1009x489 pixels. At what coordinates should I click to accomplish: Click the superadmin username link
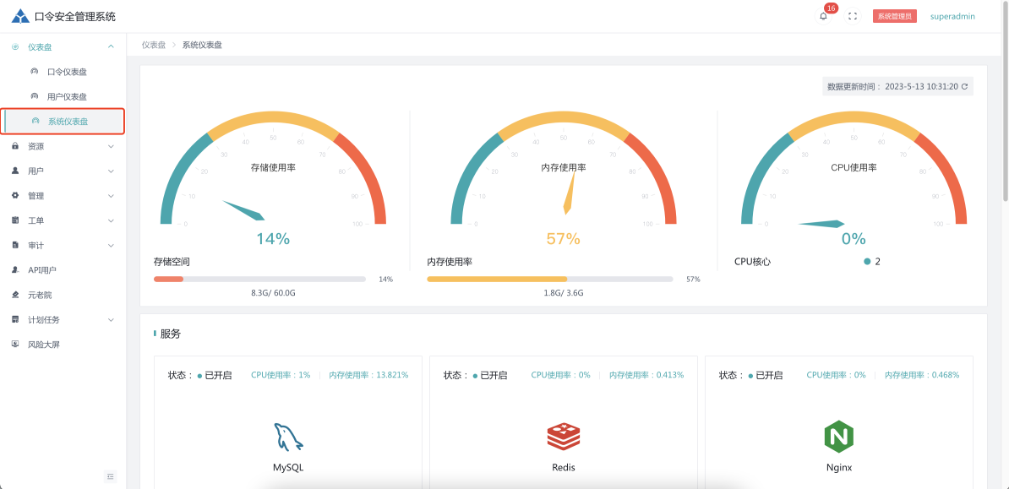[952, 17]
